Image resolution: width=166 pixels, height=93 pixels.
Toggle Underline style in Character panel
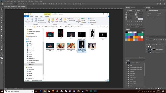(x=140, y=21)
